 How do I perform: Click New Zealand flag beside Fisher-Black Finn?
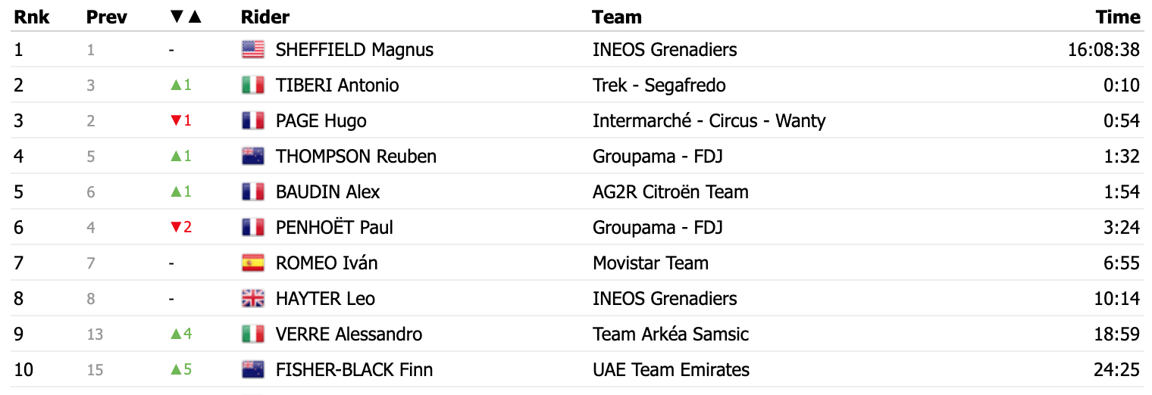tap(253, 370)
